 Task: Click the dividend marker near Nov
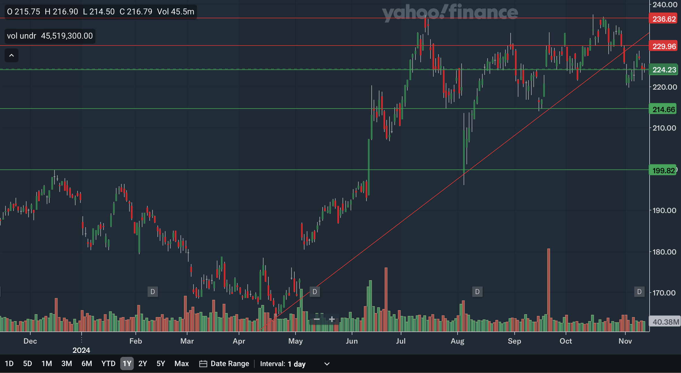pyautogui.click(x=639, y=292)
